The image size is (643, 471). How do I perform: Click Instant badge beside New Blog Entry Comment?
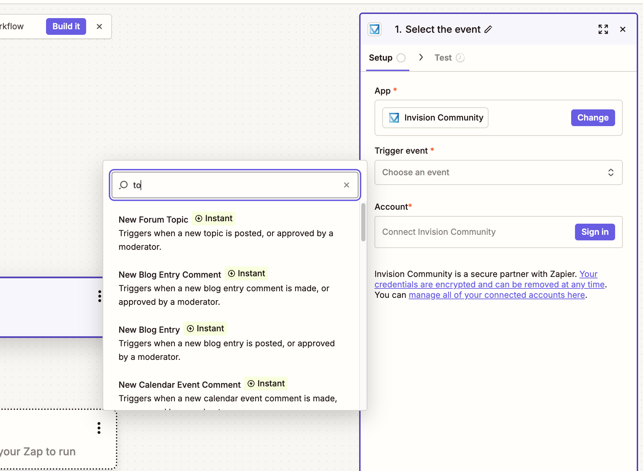[247, 273]
